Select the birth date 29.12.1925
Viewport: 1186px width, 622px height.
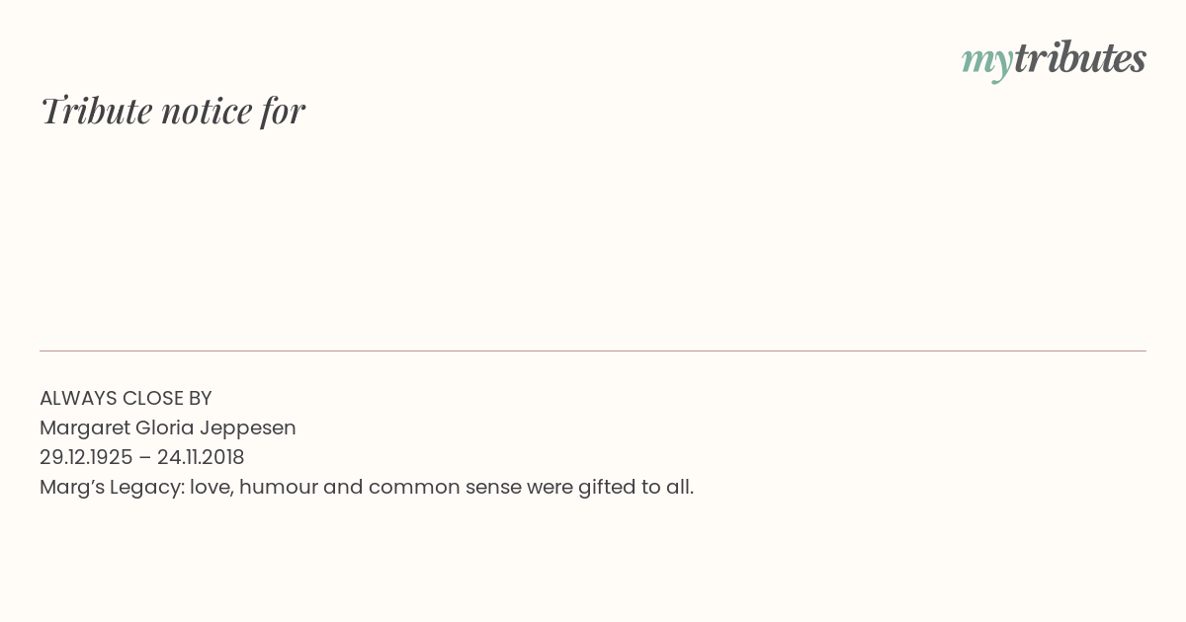click(x=86, y=457)
